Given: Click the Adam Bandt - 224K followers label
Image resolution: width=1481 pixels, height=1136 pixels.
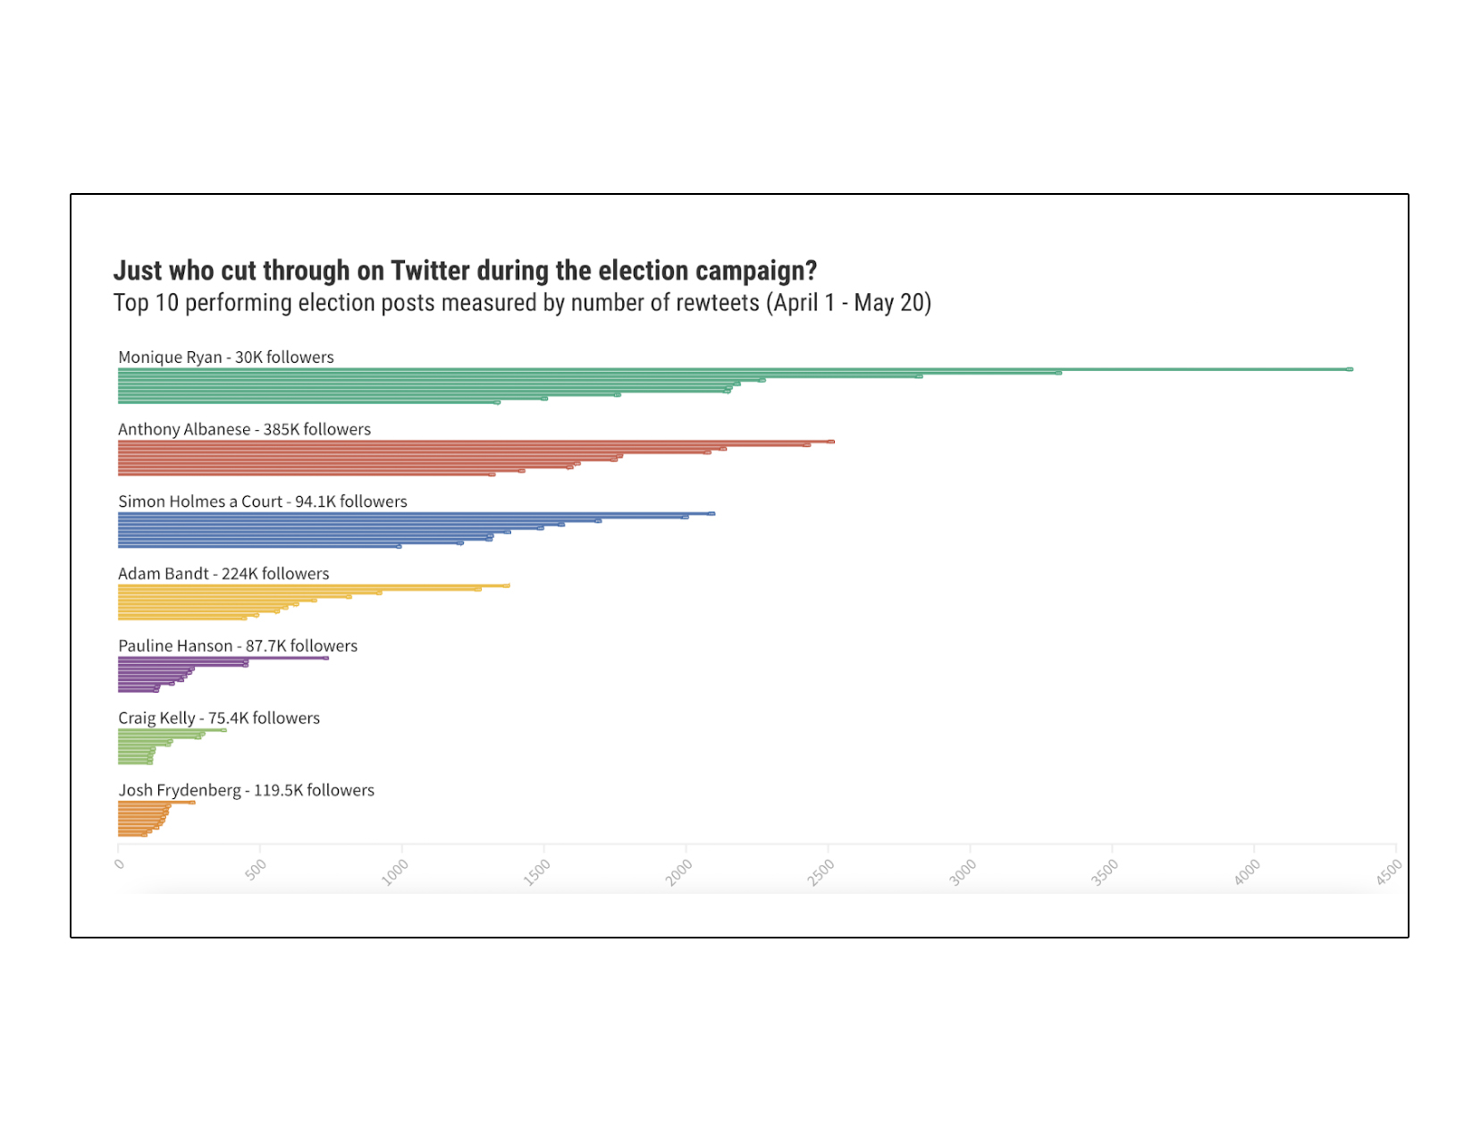Looking at the screenshot, I should click(x=223, y=574).
